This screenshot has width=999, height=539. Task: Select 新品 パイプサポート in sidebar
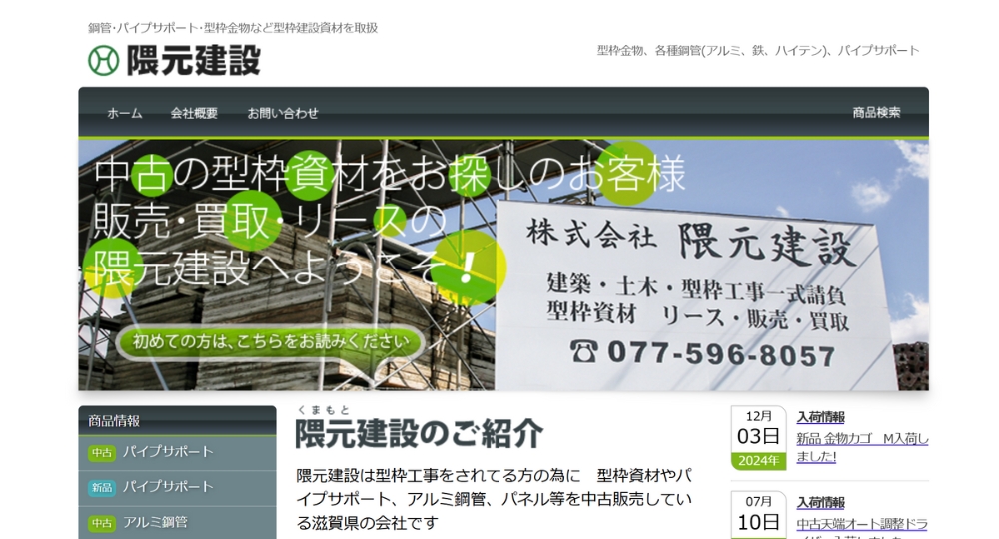tap(177, 487)
